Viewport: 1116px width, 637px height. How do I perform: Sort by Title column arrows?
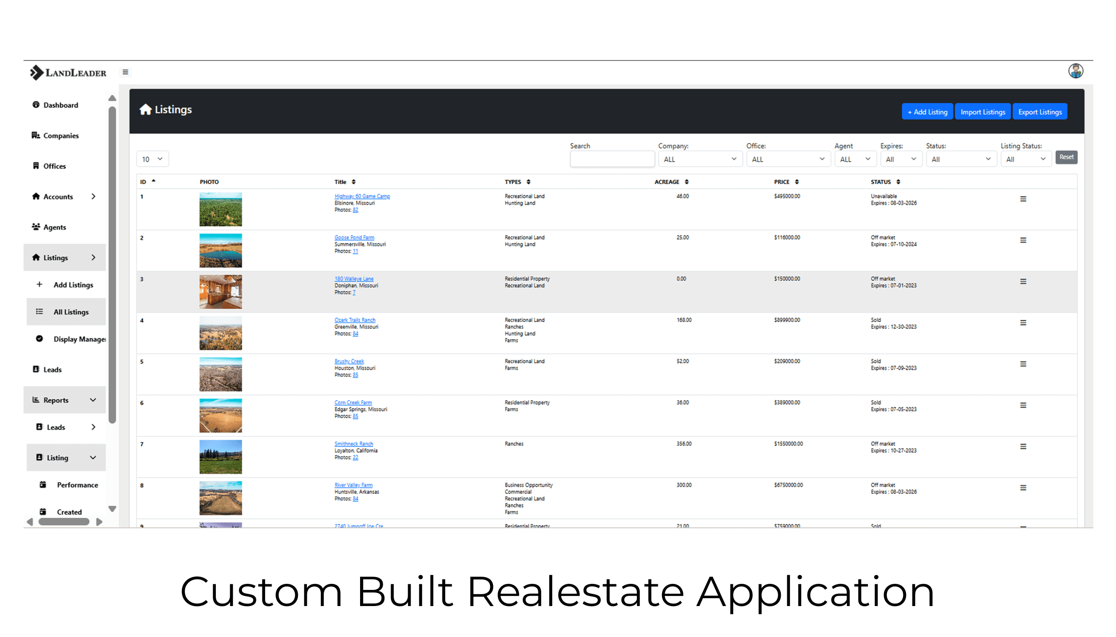click(354, 182)
